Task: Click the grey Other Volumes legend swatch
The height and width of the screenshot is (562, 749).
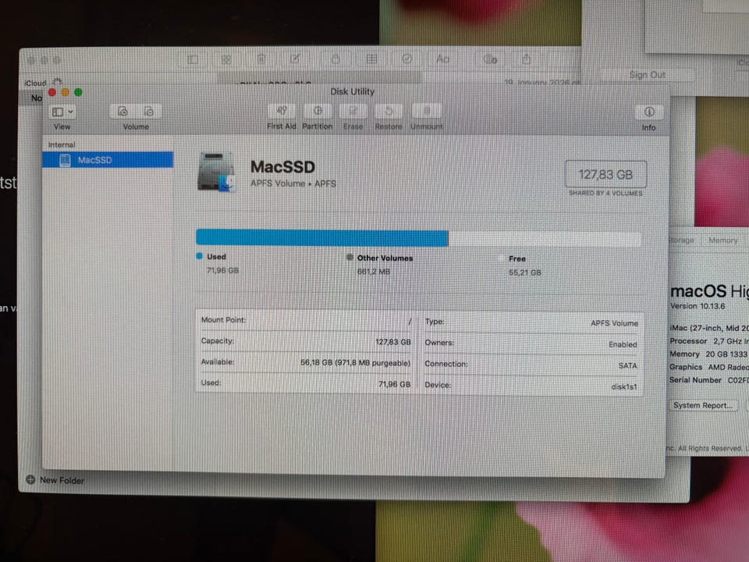Action: [350, 258]
